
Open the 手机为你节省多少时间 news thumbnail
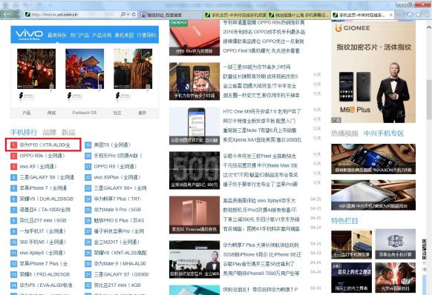(x=194, y=82)
